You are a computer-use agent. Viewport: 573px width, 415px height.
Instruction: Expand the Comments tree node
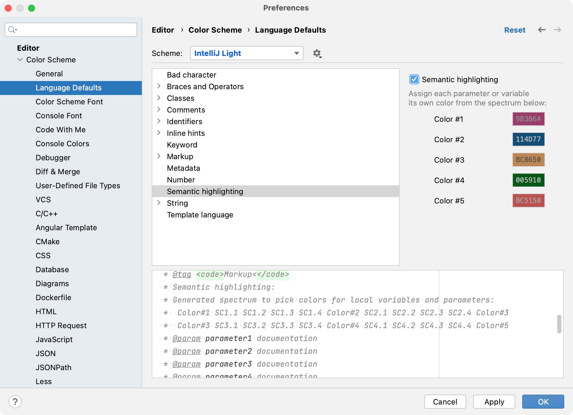tap(159, 110)
